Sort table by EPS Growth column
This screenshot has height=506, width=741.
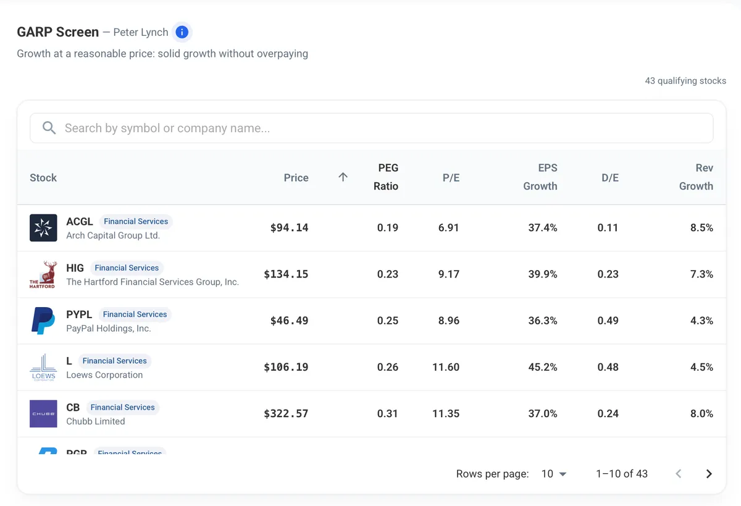pyautogui.click(x=540, y=177)
